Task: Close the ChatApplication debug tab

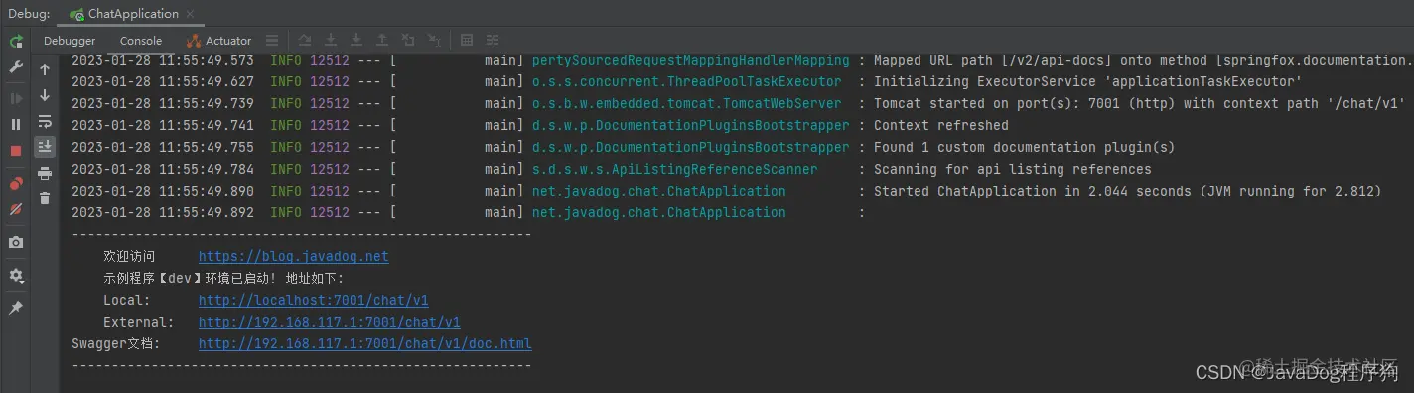Action: point(190,14)
